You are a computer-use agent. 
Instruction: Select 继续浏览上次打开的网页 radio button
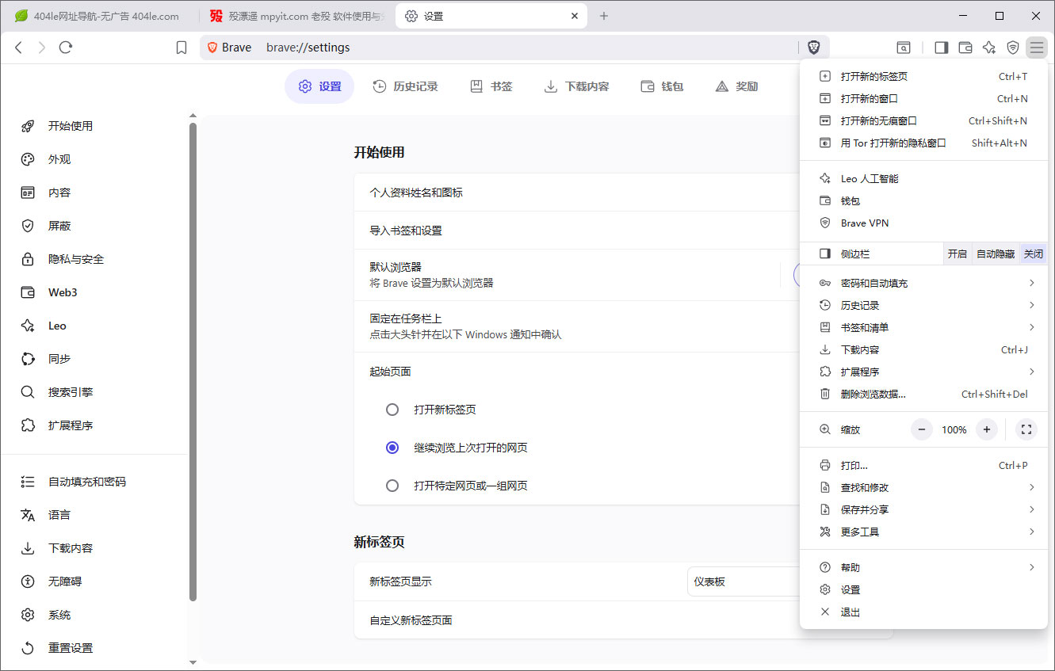[392, 448]
